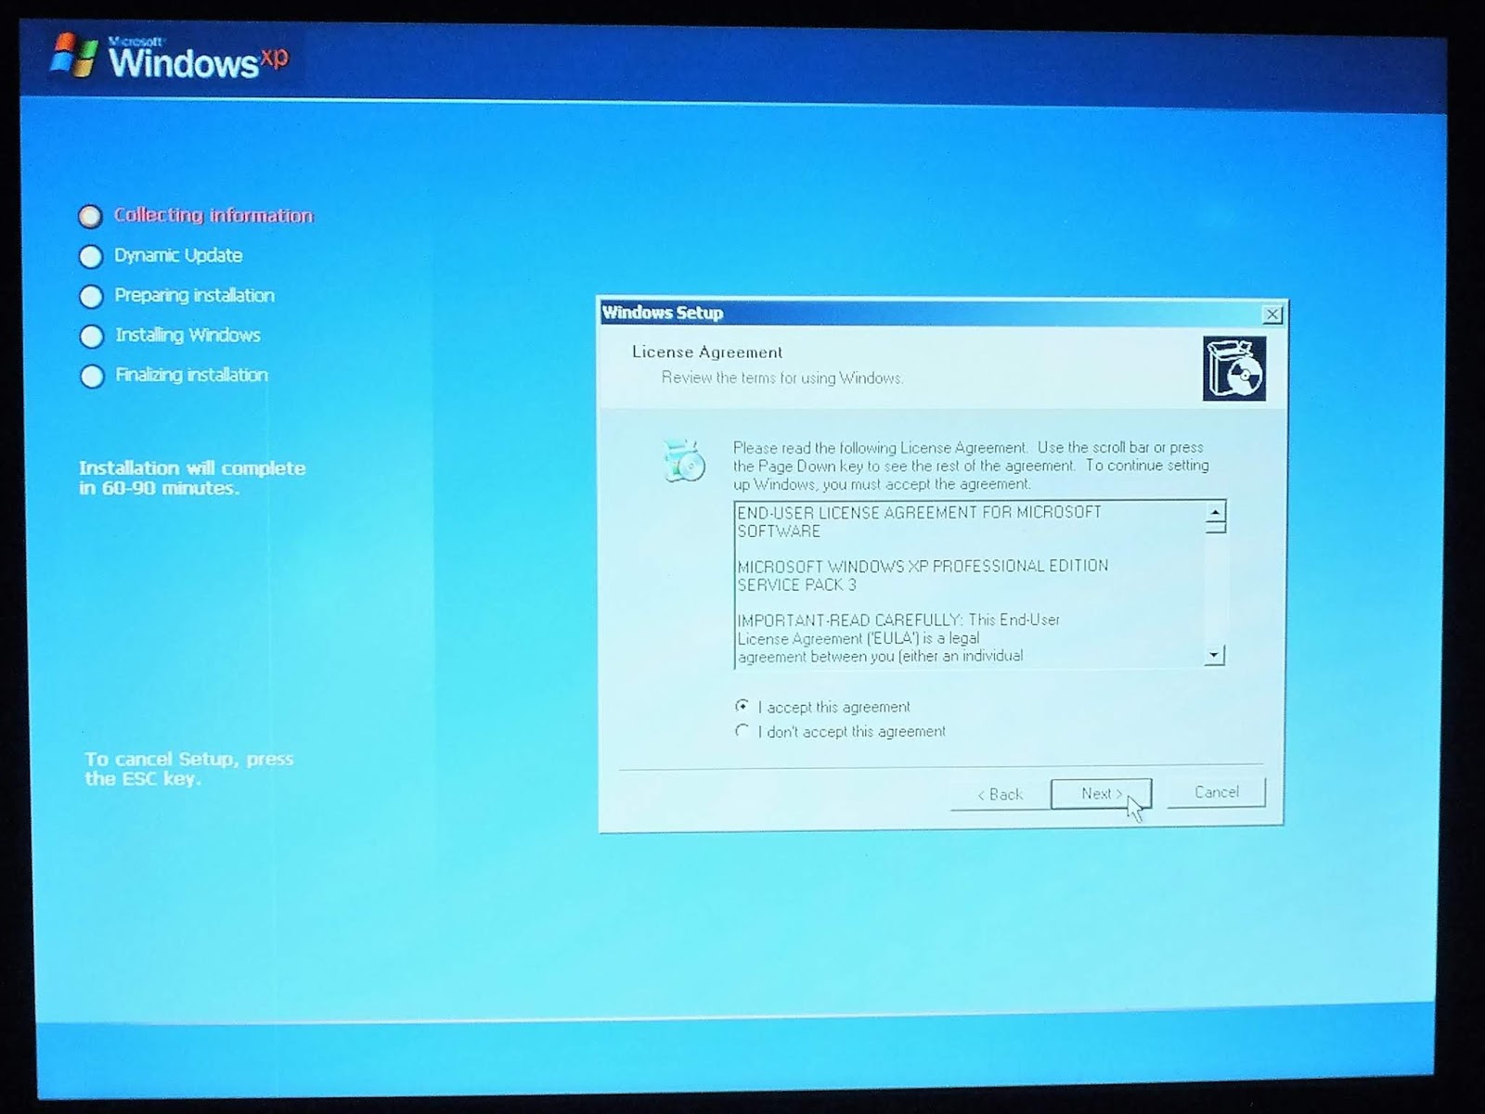The width and height of the screenshot is (1485, 1114).
Task: Click the "Preparing installation" step label
Action: [194, 295]
